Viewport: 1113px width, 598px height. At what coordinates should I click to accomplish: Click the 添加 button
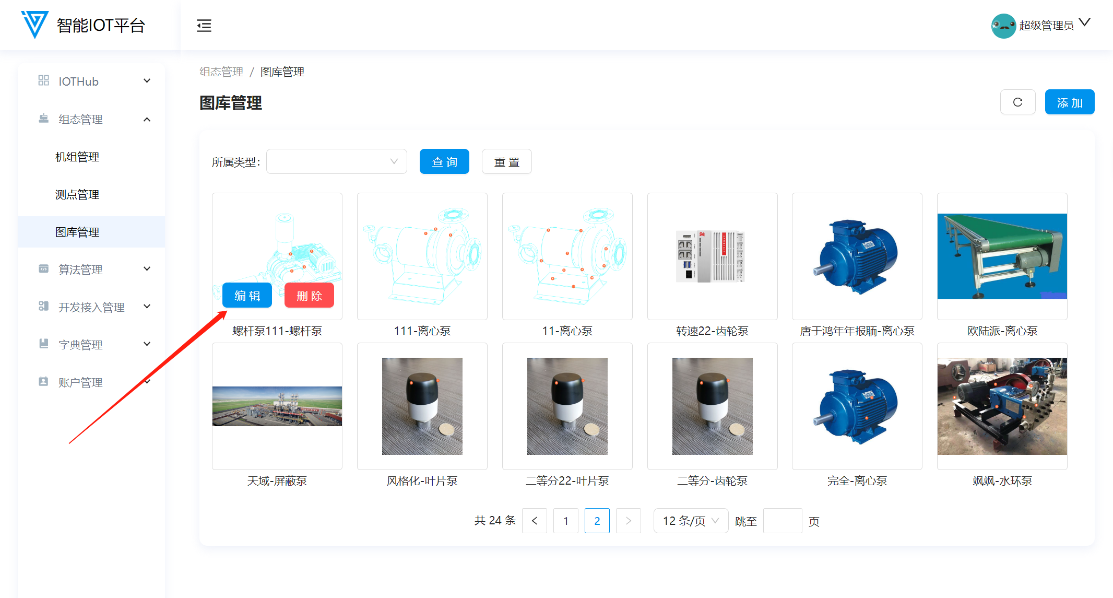coord(1069,102)
